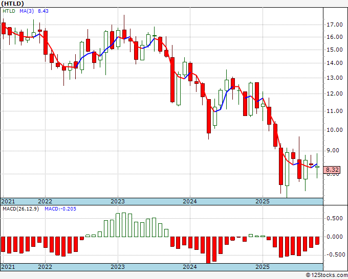Screen dimensions: 348x279
Task: Click the MA value 8.43
Action: [x=43, y=11]
